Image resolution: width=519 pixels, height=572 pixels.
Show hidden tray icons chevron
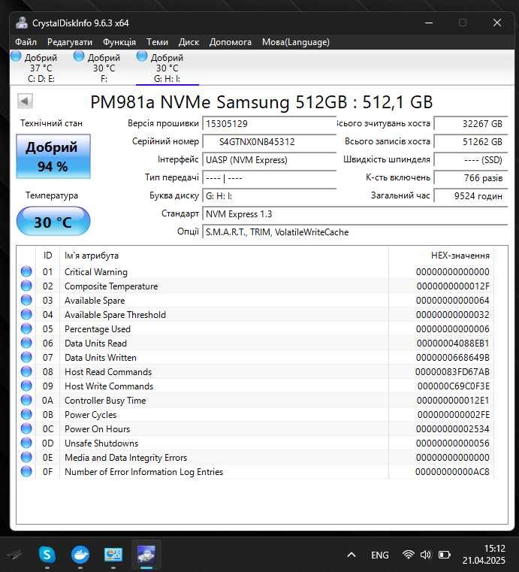click(x=352, y=555)
